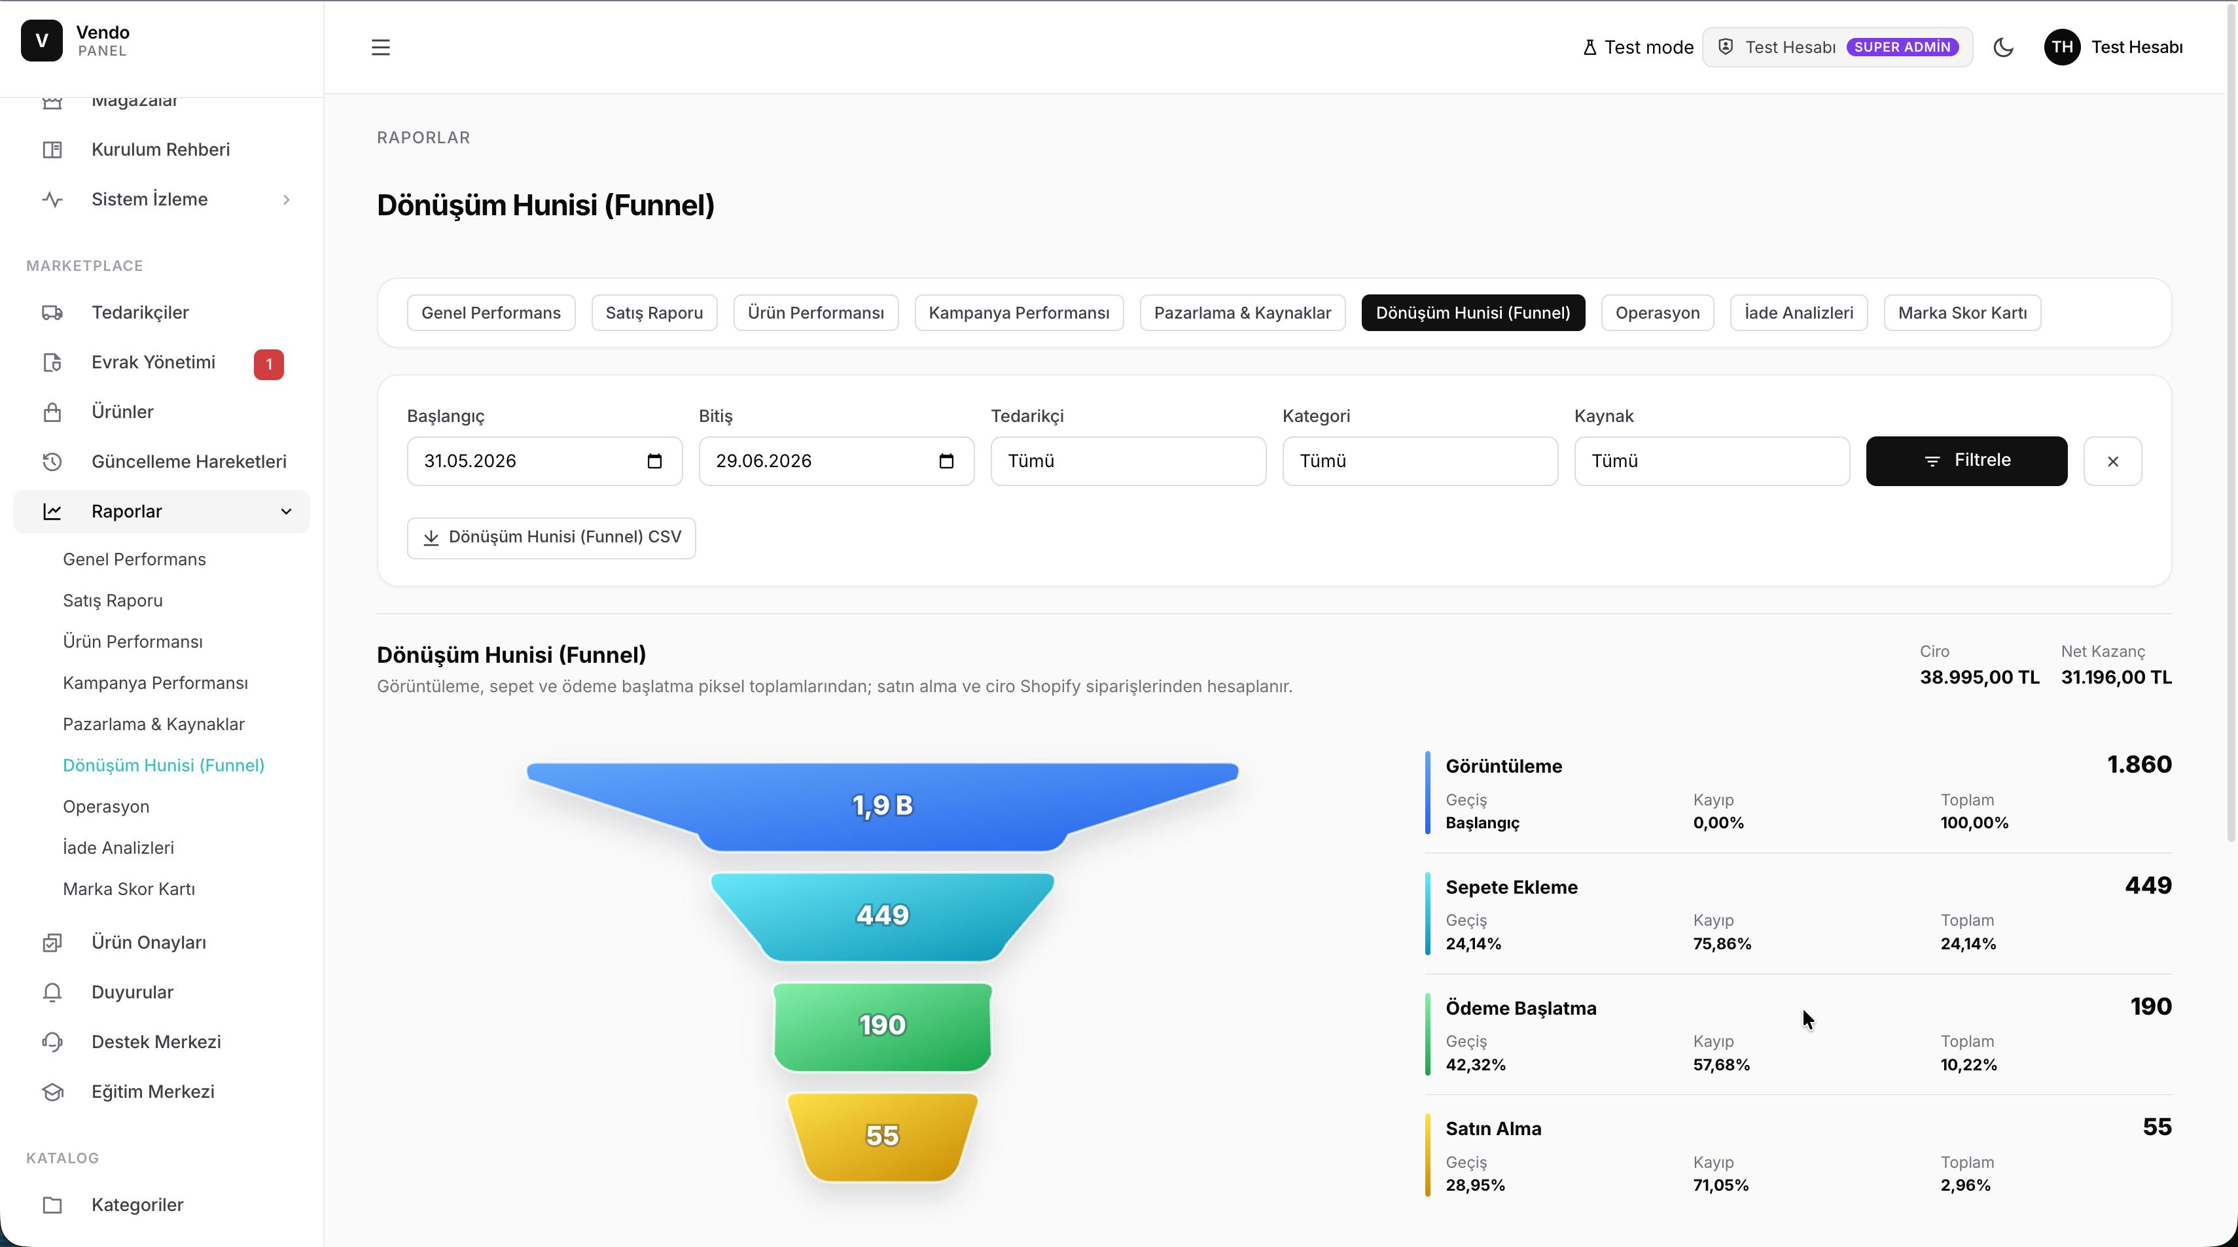The height and width of the screenshot is (1247, 2238).
Task: Click the SUPER ADMIN badge
Action: (x=1902, y=47)
